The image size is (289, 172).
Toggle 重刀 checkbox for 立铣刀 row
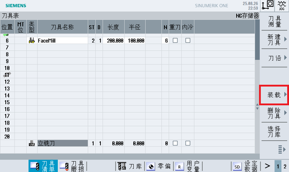point(175,143)
